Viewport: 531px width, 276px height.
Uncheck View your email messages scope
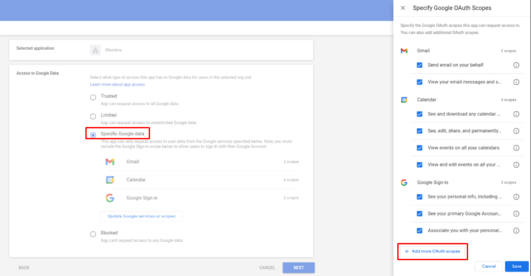point(420,82)
